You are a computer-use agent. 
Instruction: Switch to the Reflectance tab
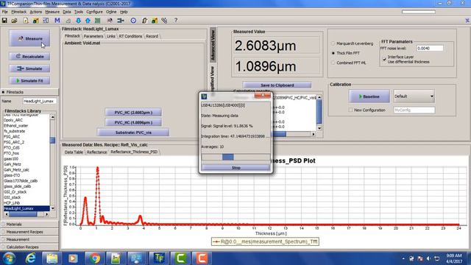(x=96, y=152)
